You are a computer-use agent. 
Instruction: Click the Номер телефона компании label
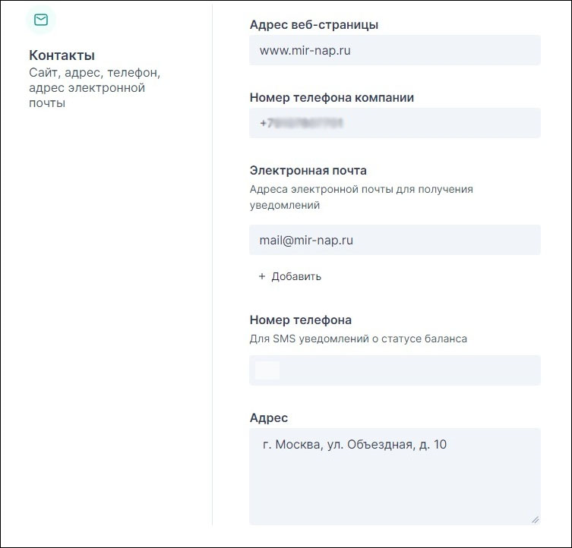tap(331, 98)
